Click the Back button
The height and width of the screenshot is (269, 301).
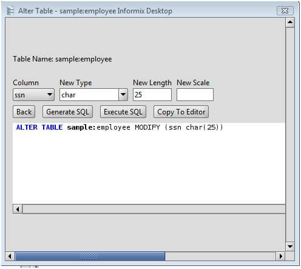coord(24,112)
